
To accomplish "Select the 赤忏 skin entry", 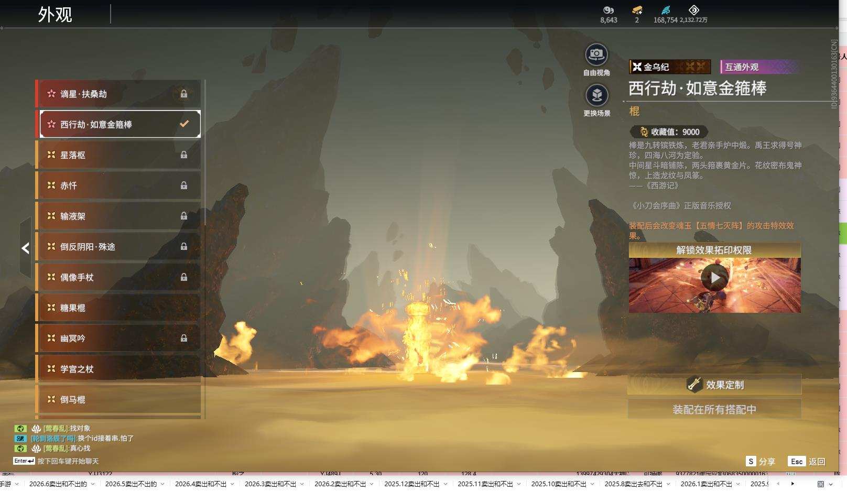I will pyautogui.click(x=118, y=185).
